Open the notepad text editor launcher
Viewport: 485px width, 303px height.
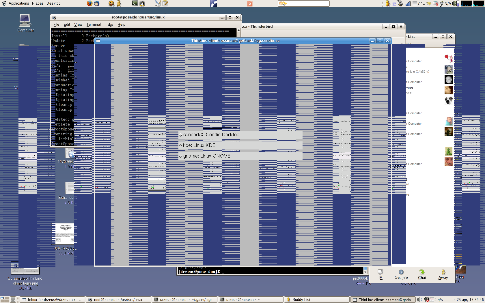(165, 3)
